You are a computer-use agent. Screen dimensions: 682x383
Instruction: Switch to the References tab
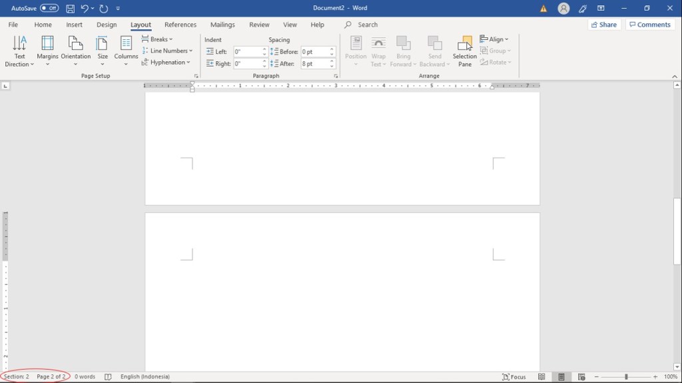(180, 25)
